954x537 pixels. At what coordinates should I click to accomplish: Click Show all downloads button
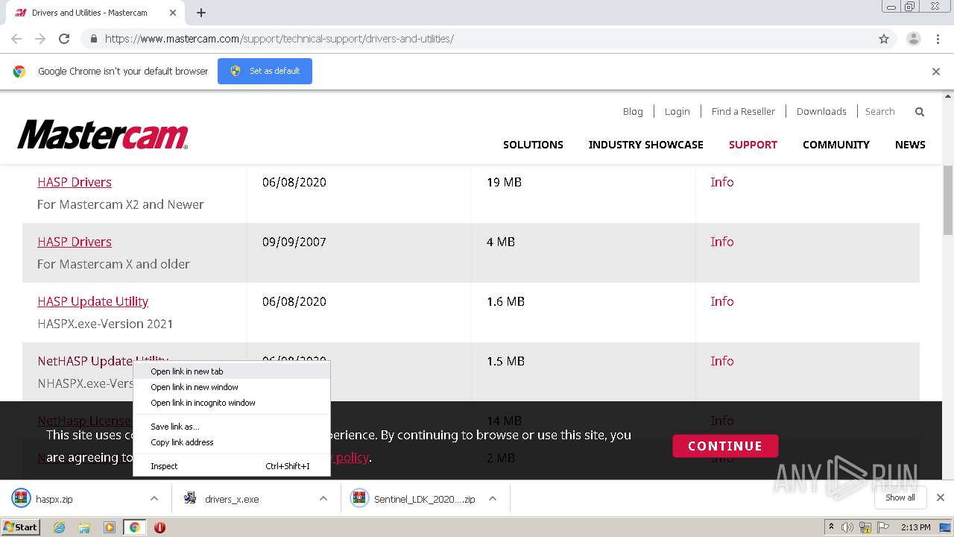coord(900,497)
